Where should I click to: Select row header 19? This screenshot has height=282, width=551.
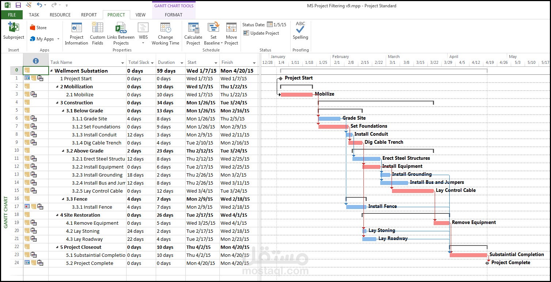(16, 223)
